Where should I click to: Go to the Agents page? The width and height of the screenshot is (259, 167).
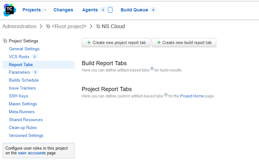point(90,10)
